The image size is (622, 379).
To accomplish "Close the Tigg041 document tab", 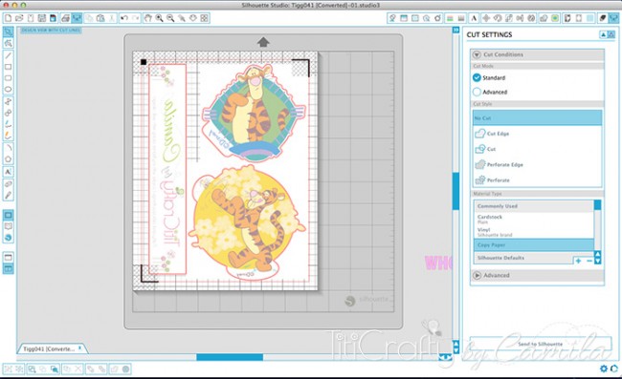I will (80, 347).
